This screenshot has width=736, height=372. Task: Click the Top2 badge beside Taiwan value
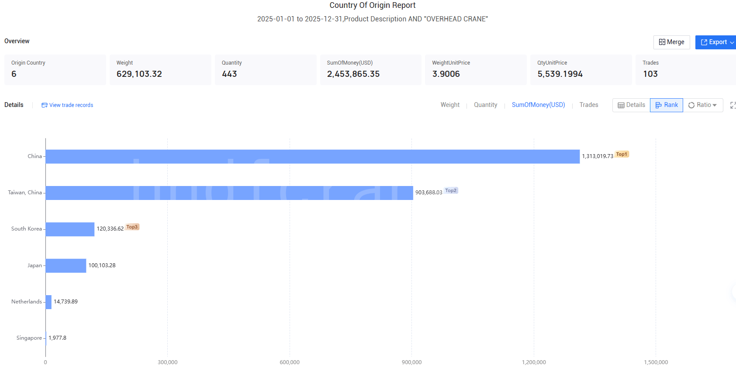(451, 190)
